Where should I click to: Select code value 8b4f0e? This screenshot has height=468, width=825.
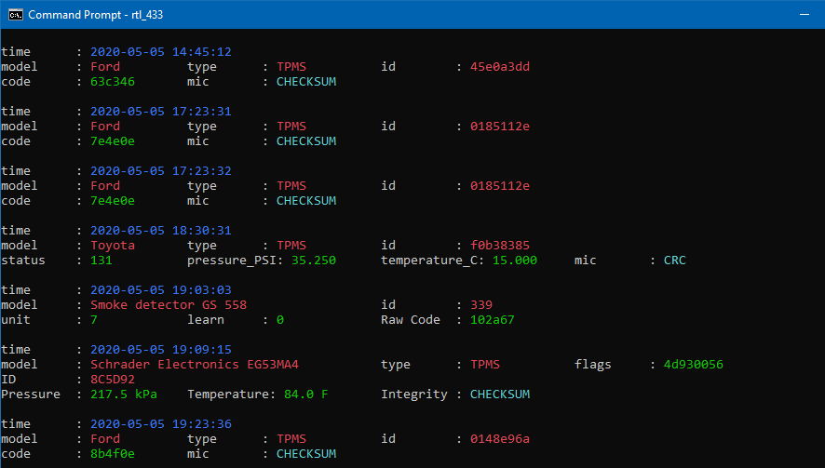pos(113,453)
